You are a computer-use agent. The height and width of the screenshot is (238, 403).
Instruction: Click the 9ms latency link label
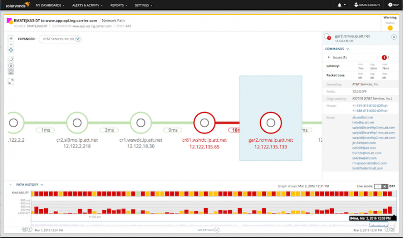(173, 130)
